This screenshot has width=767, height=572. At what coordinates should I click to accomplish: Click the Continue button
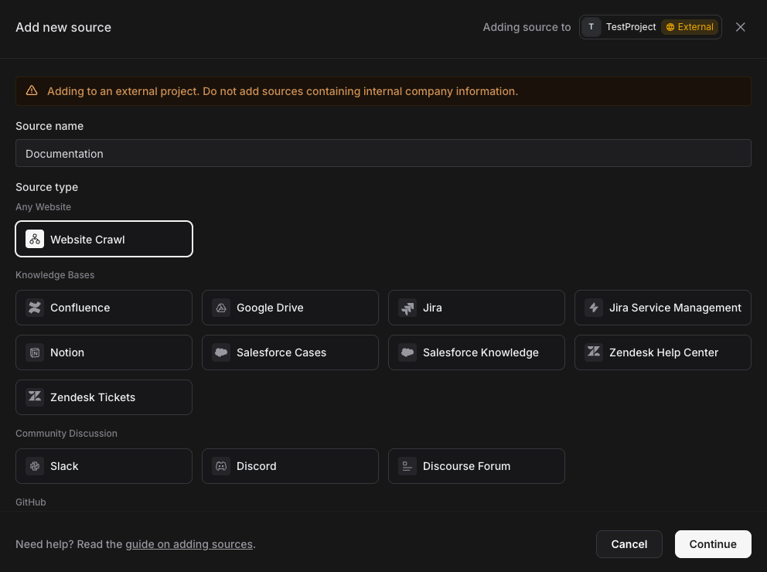pos(713,544)
